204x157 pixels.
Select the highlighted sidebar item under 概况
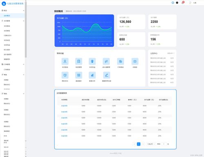point(12,16)
